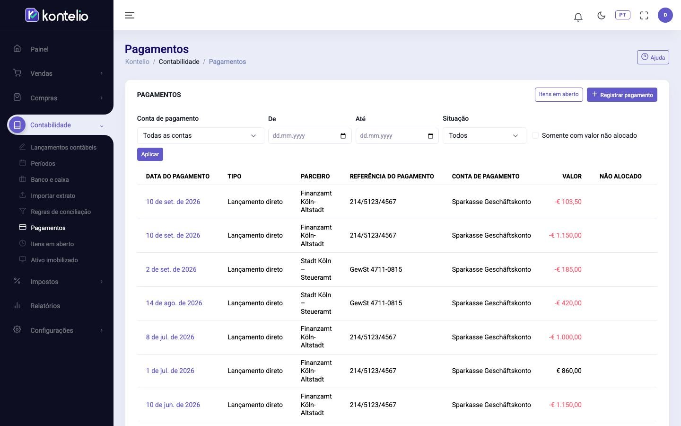Open Ativo imobilizado menu item
Viewport: 681px width, 426px height.
(54, 260)
